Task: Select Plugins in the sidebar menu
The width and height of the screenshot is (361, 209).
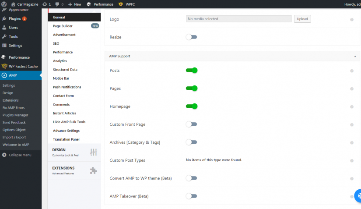Action: click(x=14, y=19)
